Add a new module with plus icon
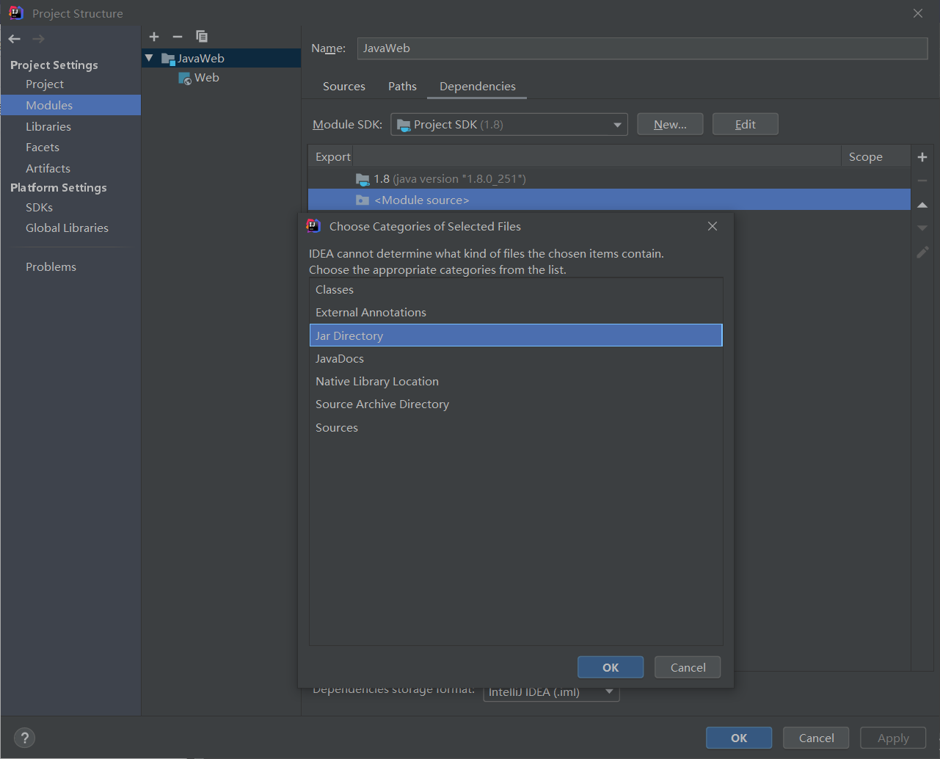940x759 pixels. tap(154, 37)
